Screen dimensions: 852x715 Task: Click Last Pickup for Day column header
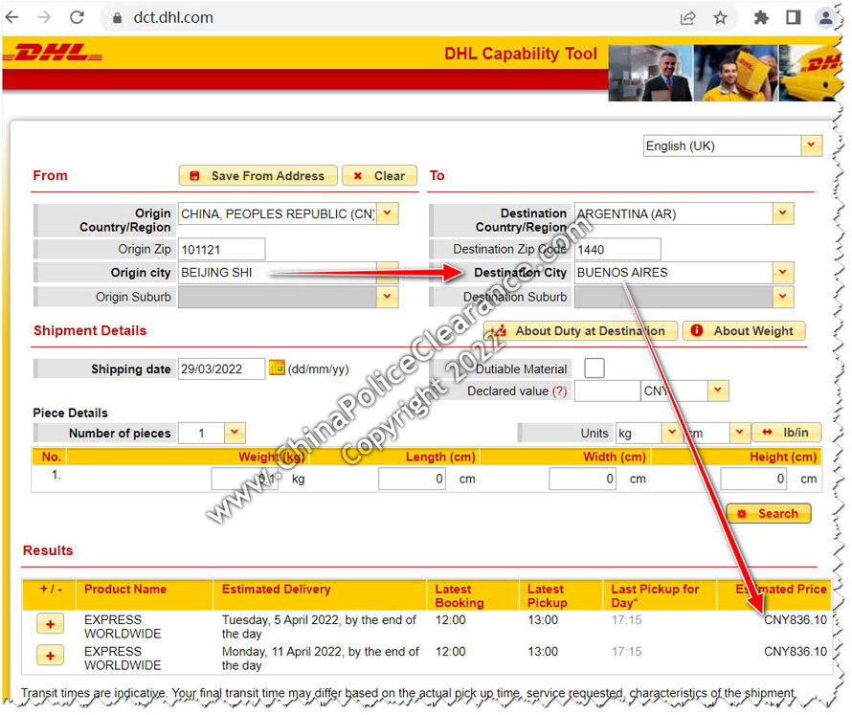coord(655,596)
